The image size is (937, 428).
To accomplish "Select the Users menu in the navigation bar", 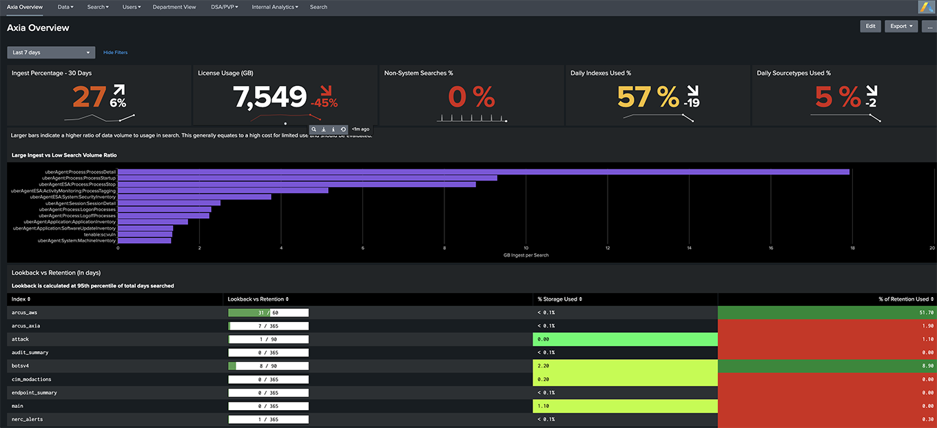I will (132, 7).
